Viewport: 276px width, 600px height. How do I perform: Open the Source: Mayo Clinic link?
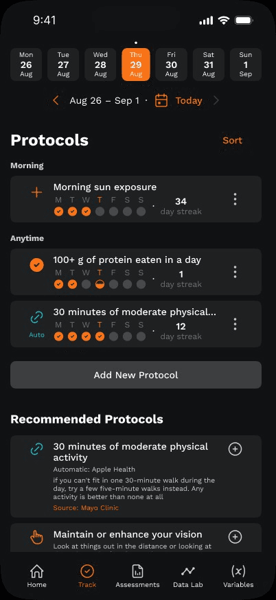pos(86,508)
